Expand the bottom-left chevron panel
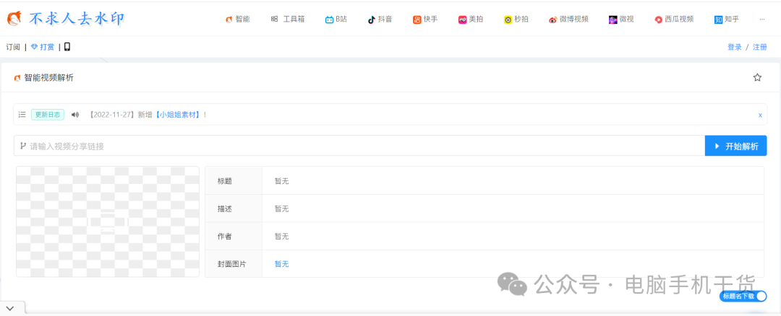781x316 pixels. point(10,308)
